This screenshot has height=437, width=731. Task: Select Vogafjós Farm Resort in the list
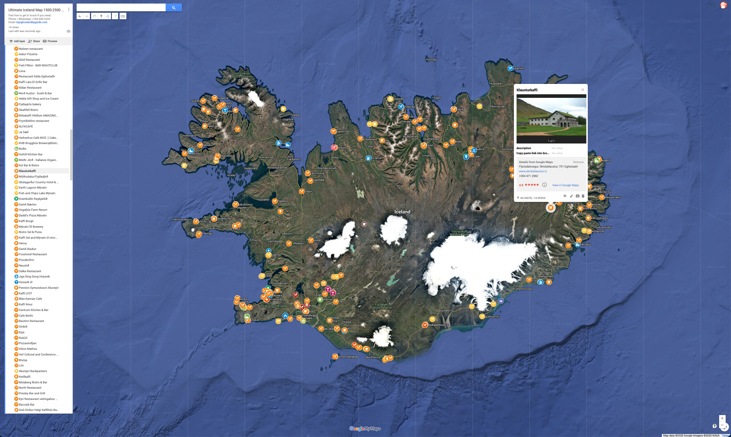(33, 210)
